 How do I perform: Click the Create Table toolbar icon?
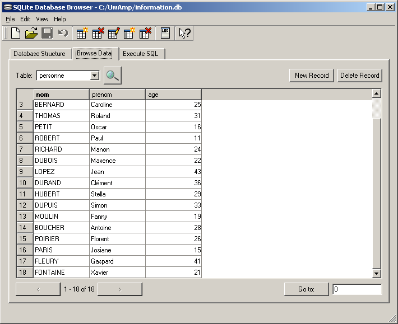tap(82, 34)
